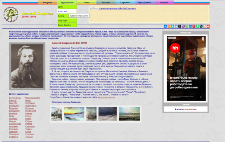Share on Reddit
The width and height of the screenshot is (225, 142).
coord(208,26)
